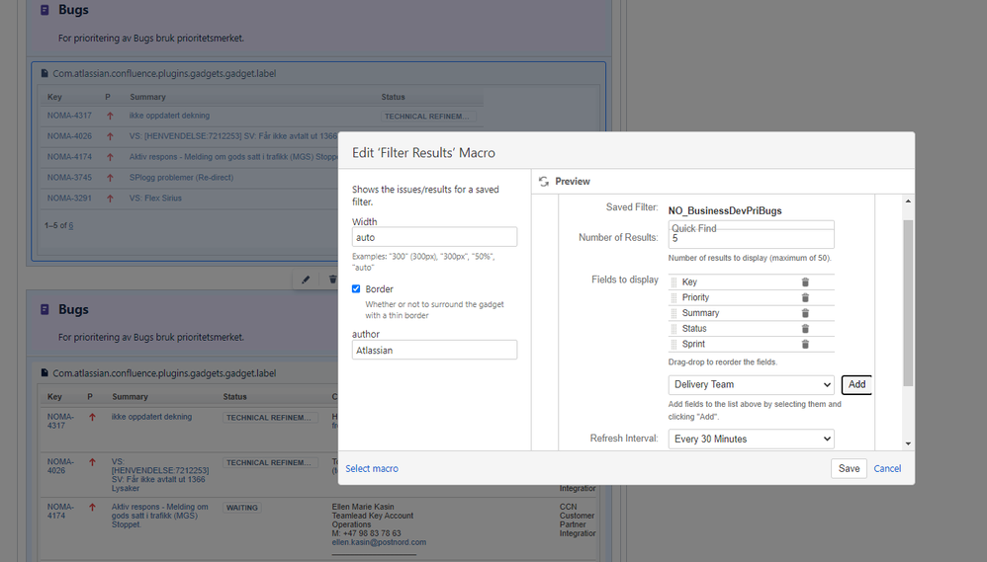Delete the Sprint field from display list

click(x=804, y=344)
